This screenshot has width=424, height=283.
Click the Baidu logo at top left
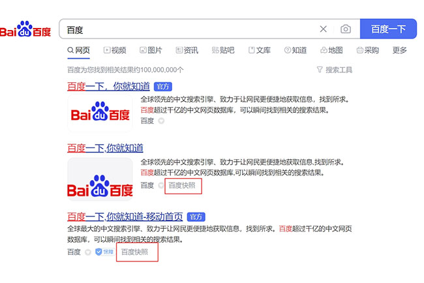tap(25, 29)
